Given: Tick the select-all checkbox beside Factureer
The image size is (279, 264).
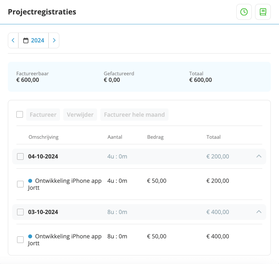Looking at the screenshot, I should coord(20,114).
